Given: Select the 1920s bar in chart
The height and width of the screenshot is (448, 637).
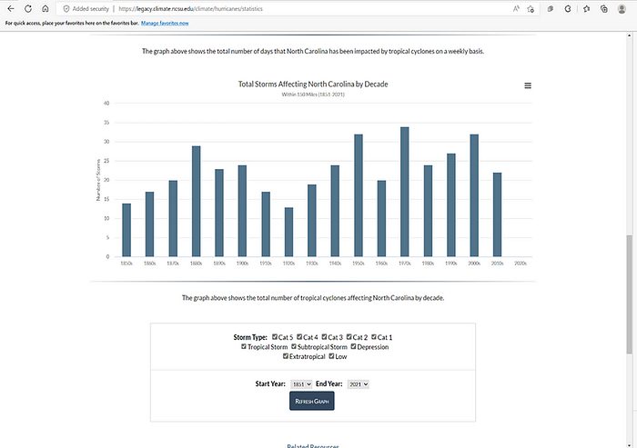Looking at the screenshot, I should coord(288,232).
